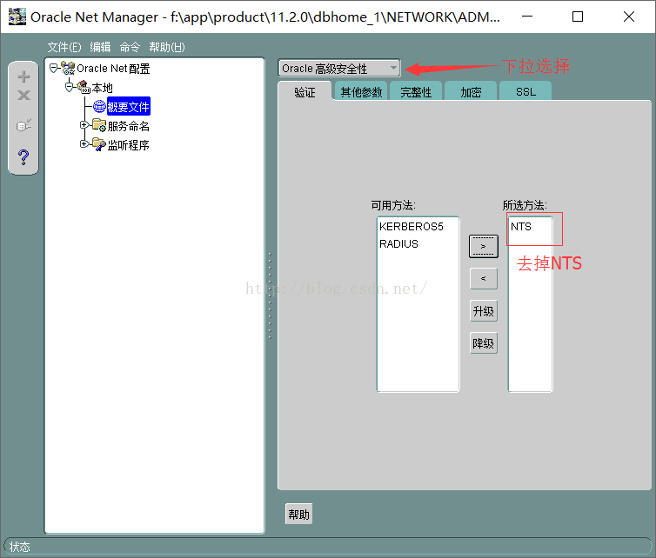The width and height of the screenshot is (656, 558).
Task: Open the Oracle 高级安全性 dropdown
Action: (x=339, y=68)
